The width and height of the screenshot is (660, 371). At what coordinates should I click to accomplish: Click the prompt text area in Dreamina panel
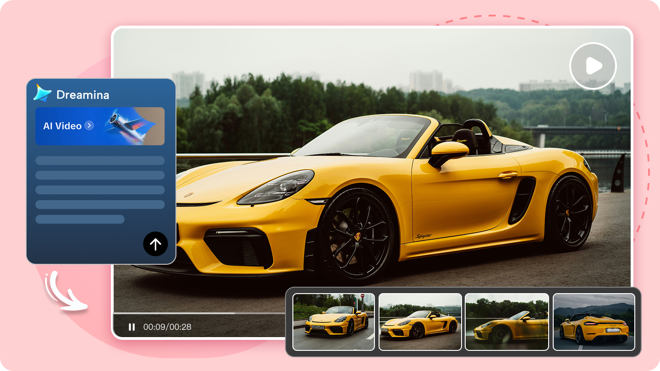[x=100, y=190]
